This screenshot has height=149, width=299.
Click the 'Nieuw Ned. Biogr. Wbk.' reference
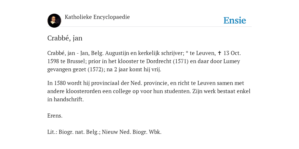pos(132,132)
